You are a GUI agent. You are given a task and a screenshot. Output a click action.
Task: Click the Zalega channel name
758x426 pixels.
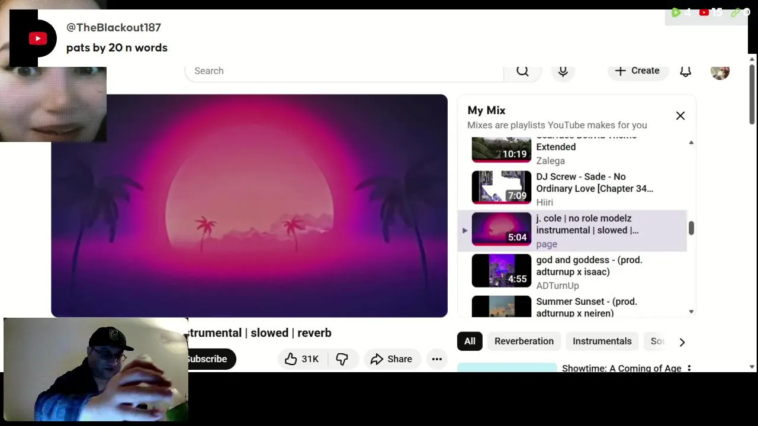click(550, 161)
